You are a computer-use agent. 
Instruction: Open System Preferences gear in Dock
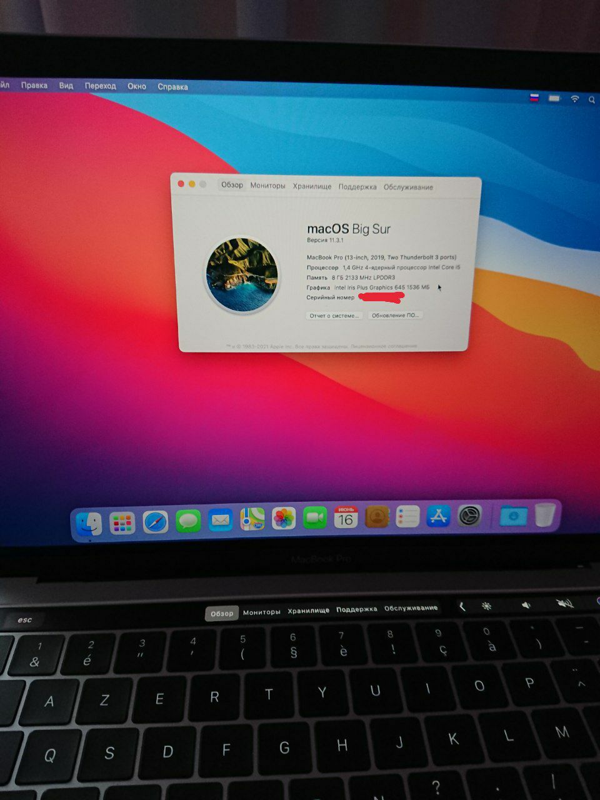click(469, 516)
